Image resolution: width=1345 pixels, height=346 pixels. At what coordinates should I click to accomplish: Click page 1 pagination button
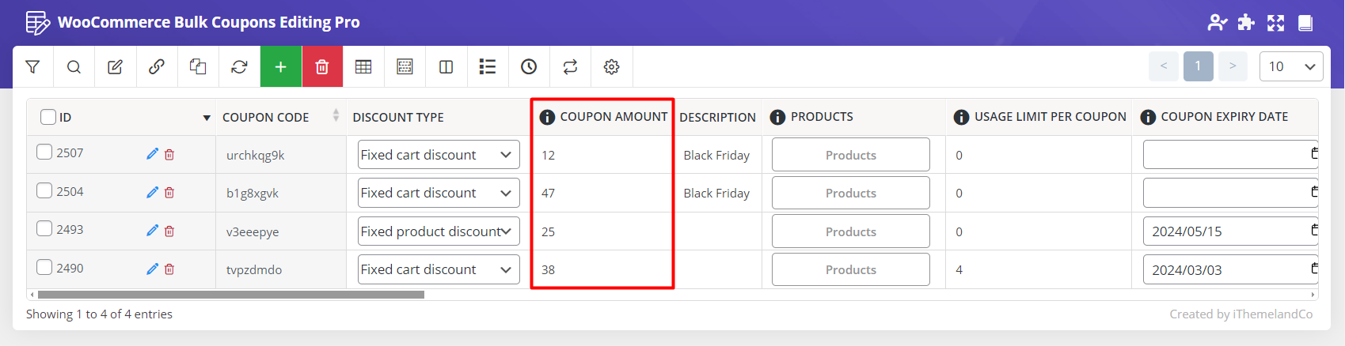coord(1198,66)
